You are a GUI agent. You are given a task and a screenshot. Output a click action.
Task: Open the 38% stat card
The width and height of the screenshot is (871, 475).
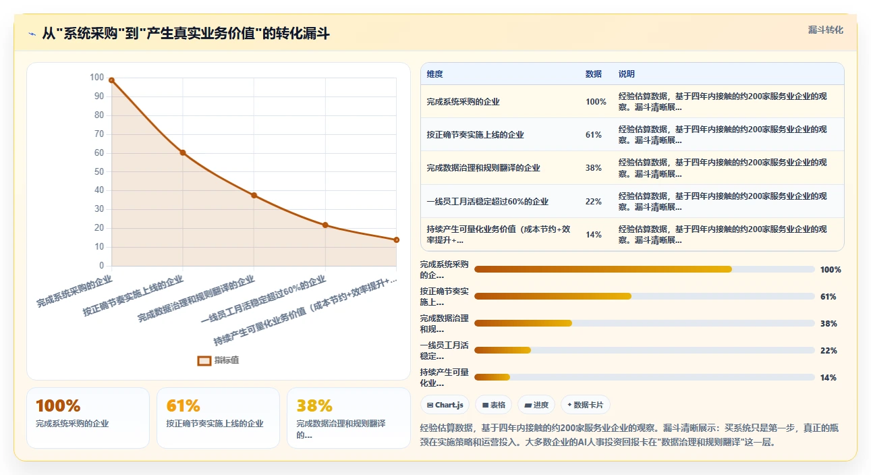(x=348, y=418)
